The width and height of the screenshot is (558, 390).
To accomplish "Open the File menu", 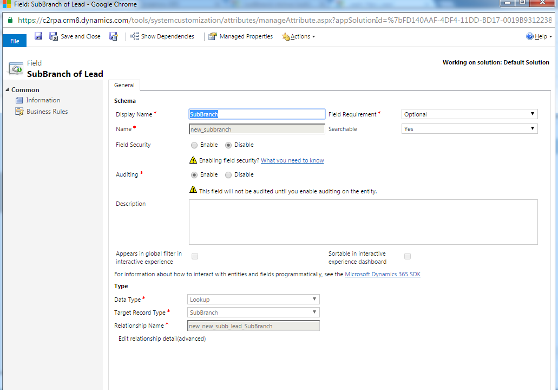I will pyautogui.click(x=15, y=41).
